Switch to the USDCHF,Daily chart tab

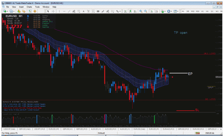tap(9, 129)
